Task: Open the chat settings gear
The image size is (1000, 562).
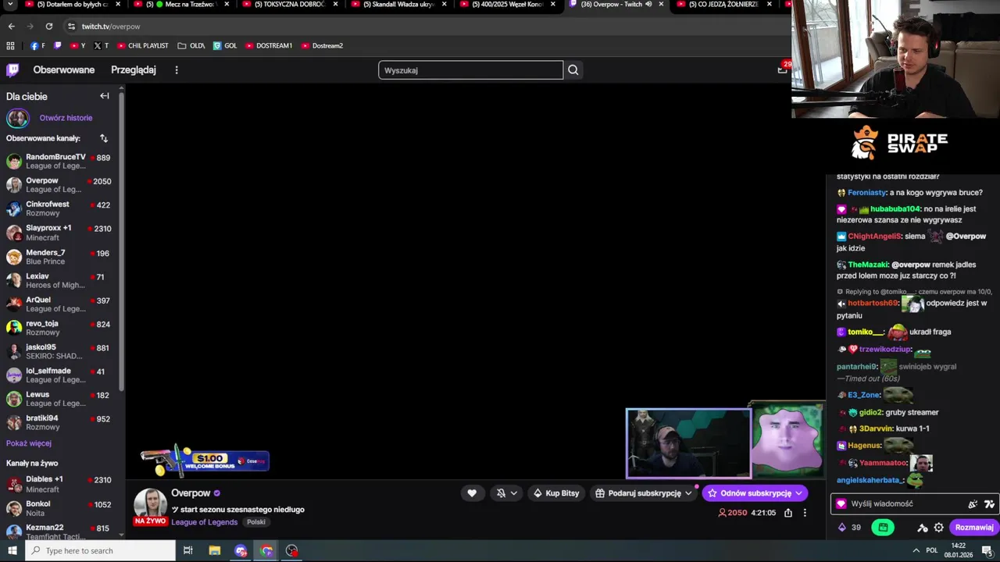Action: (x=939, y=528)
